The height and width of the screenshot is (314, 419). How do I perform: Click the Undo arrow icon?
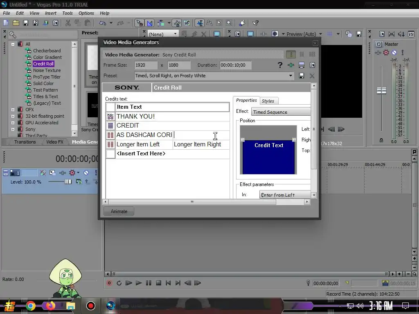tap(103, 23)
